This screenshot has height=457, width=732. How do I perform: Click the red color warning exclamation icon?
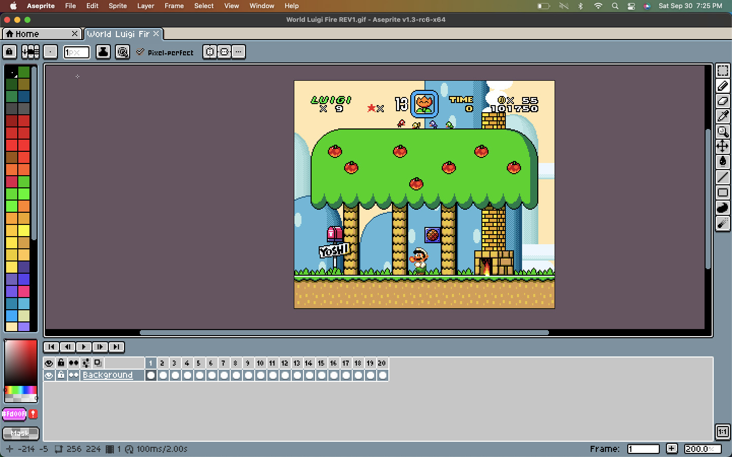[33, 414]
